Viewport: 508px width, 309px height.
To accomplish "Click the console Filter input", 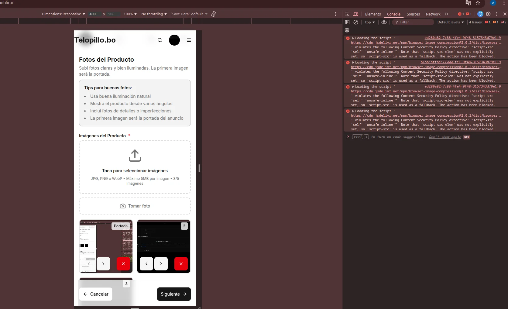I will pos(413,22).
